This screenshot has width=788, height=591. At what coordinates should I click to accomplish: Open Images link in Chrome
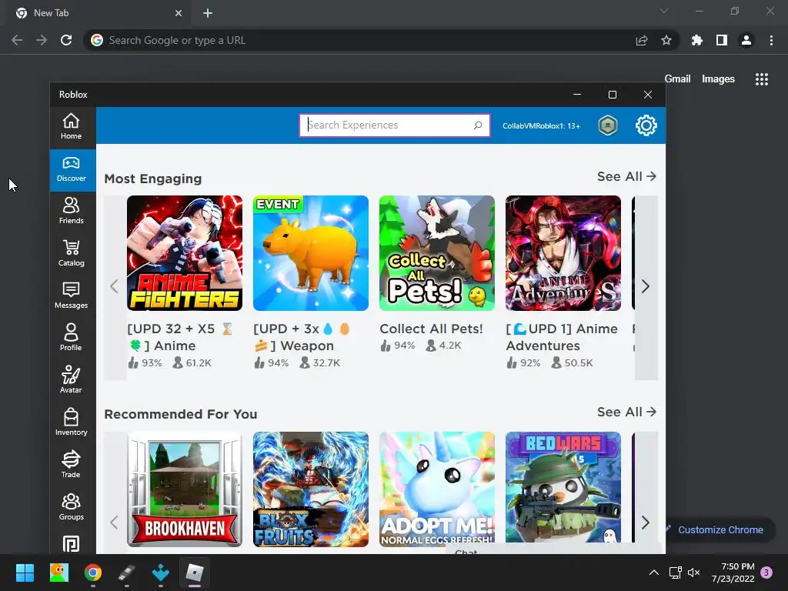pos(718,79)
